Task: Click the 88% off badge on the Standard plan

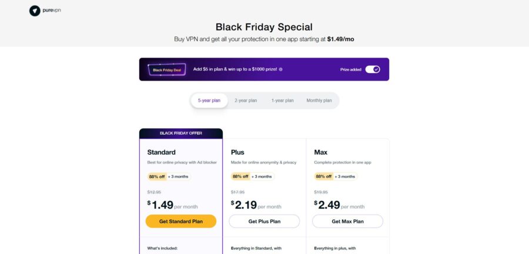Action: tap(157, 176)
